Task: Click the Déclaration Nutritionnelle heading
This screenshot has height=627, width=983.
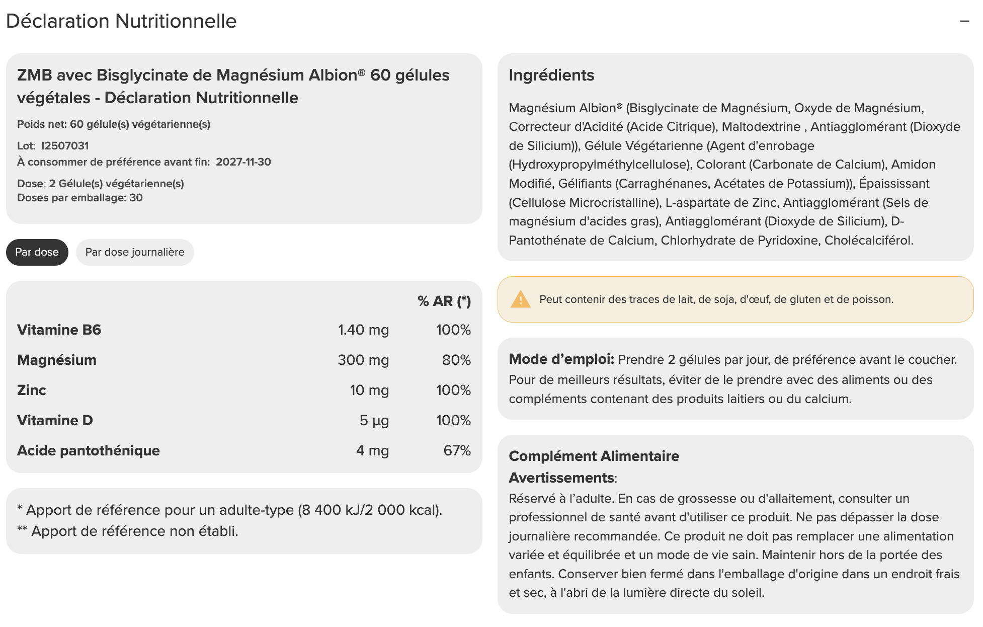Action: coord(121,21)
